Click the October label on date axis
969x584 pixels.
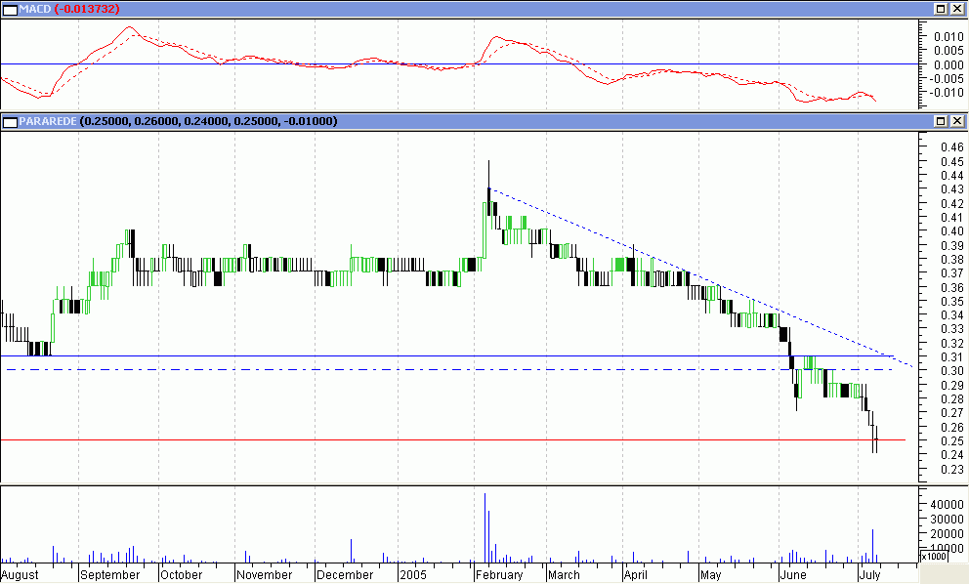tap(181, 575)
